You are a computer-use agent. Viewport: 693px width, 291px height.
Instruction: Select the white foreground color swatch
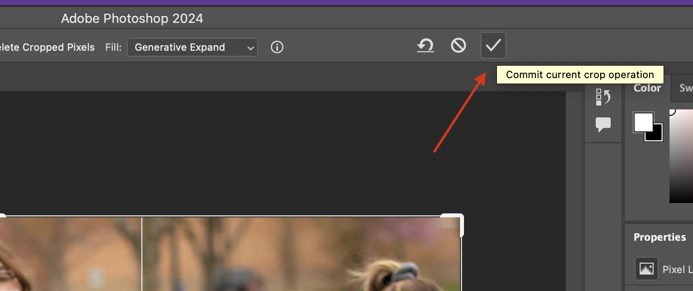click(x=644, y=121)
